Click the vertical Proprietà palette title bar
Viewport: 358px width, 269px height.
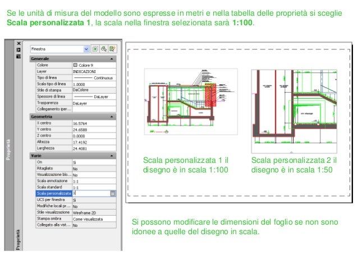(8, 145)
